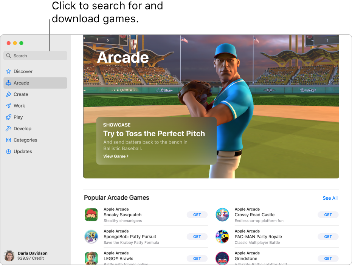Click the Develop hammer icon
The width and height of the screenshot is (352, 265).
8,129
